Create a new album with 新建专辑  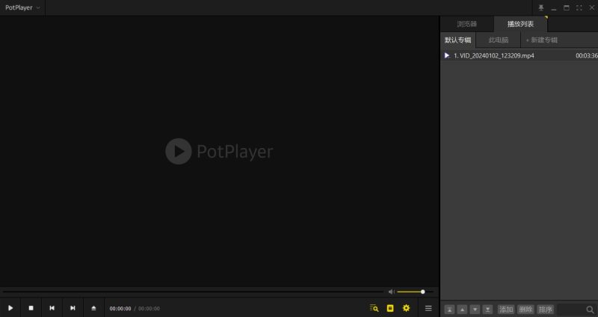click(541, 40)
